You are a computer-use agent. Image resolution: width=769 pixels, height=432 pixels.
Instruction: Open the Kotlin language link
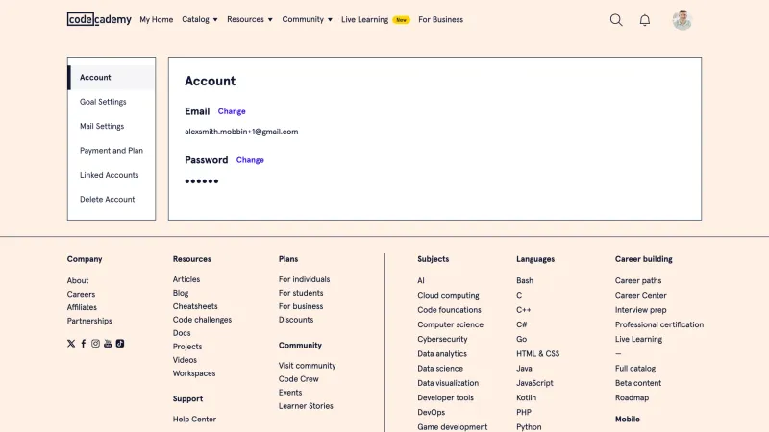(x=526, y=397)
